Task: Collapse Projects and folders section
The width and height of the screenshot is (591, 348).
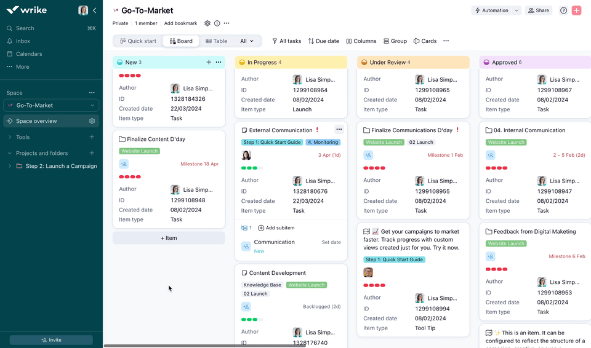Action: (x=10, y=153)
